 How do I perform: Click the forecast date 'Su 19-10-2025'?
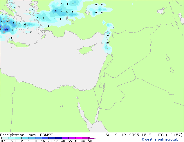pos(122,135)
